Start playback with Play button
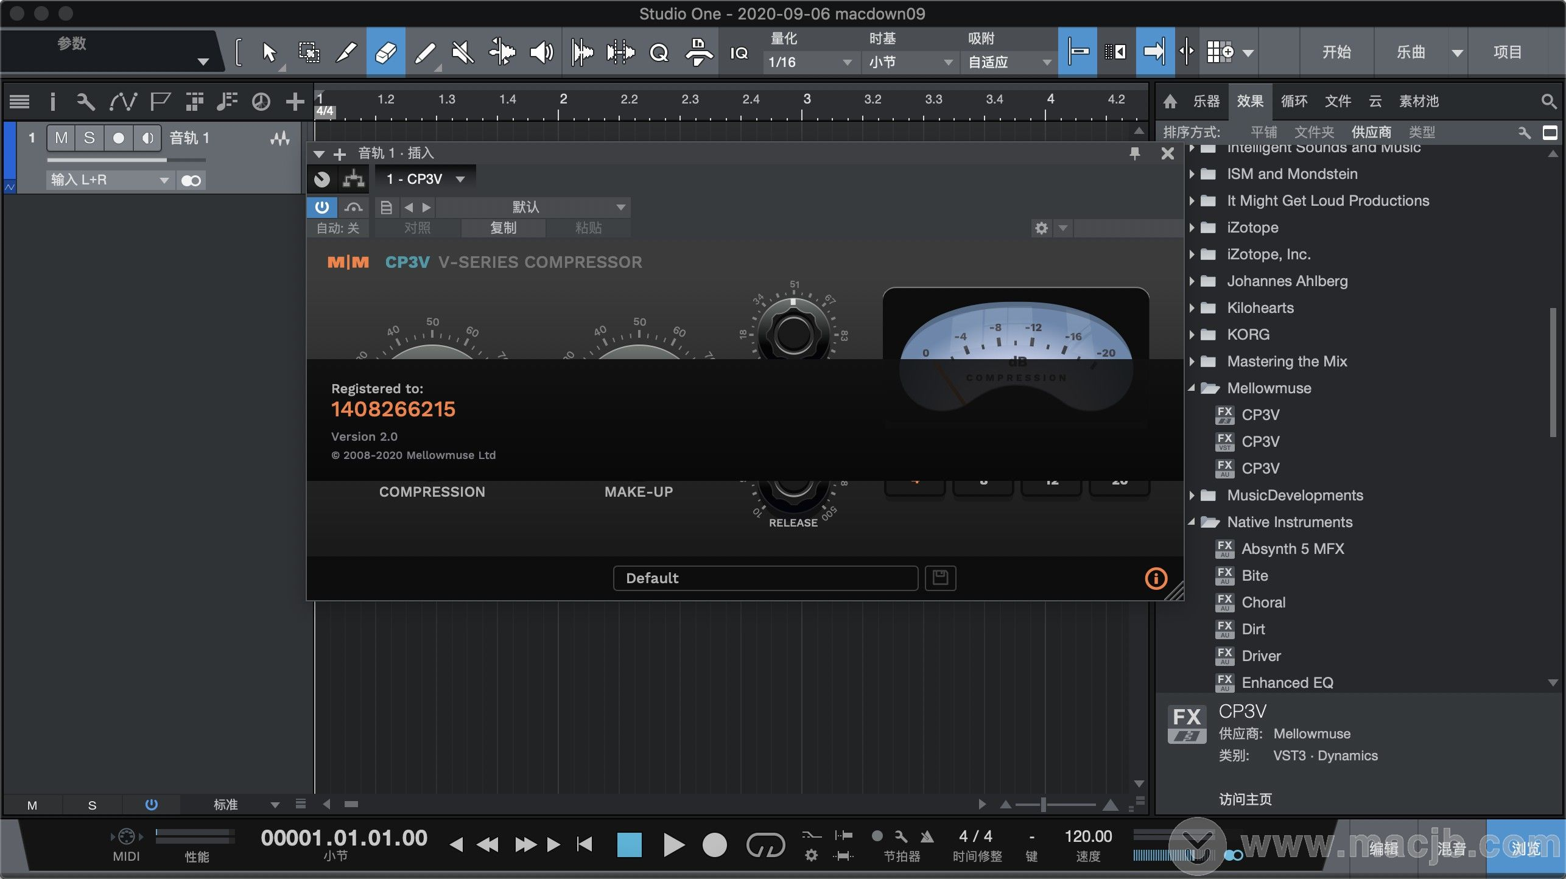The width and height of the screenshot is (1566, 879). coord(673,845)
